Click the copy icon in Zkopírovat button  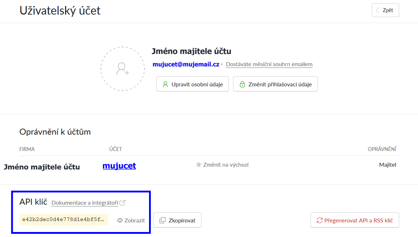click(x=163, y=220)
